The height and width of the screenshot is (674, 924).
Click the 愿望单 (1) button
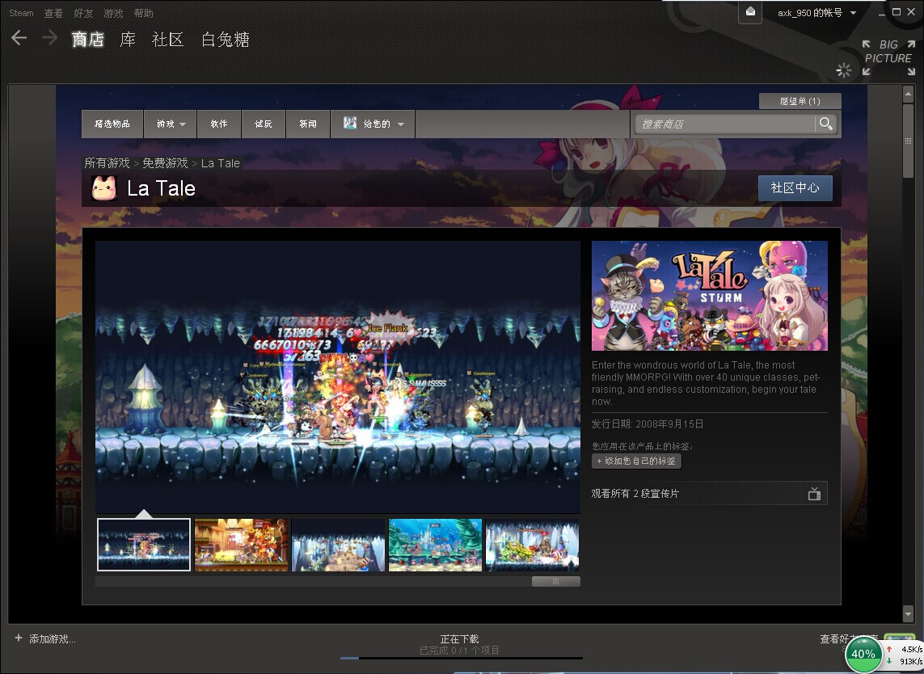[x=800, y=101]
